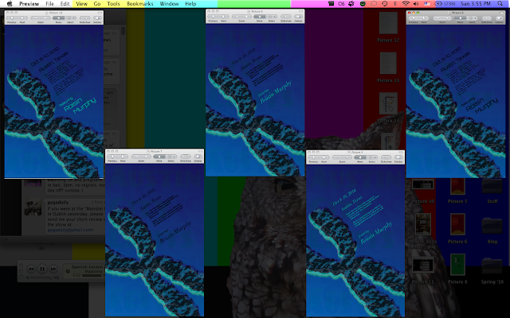Open the View menu
The height and width of the screenshot is (318, 510).
click(81, 3)
